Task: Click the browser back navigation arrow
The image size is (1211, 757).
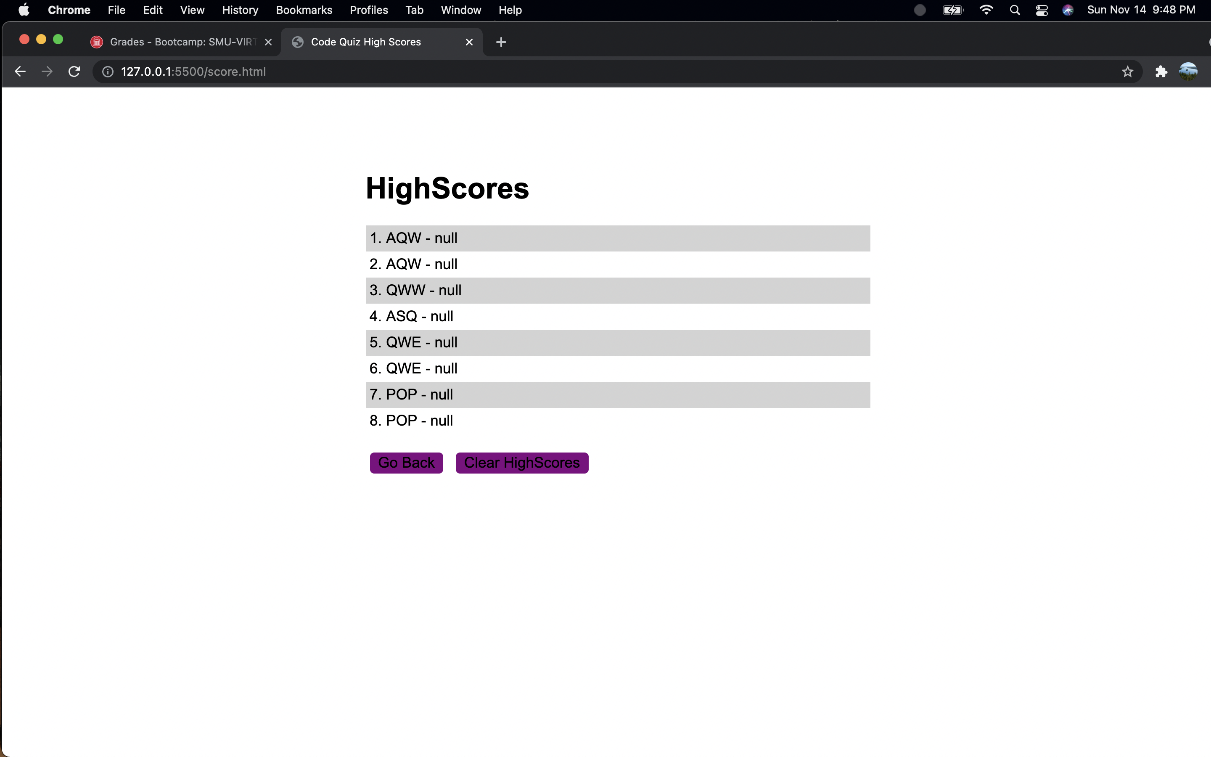Action: (x=19, y=71)
